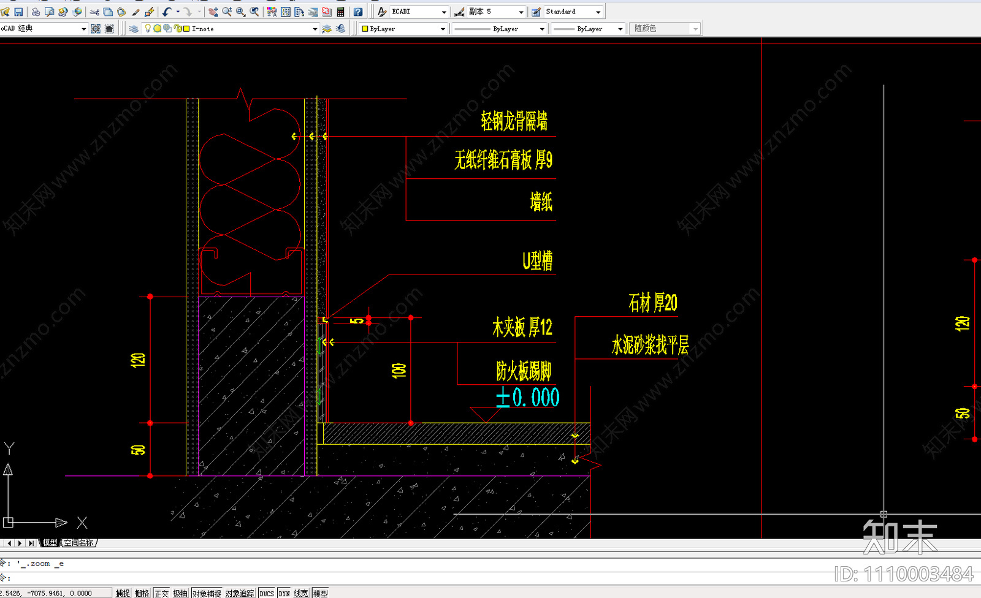The width and height of the screenshot is (981, 598).
Task: Click the Cut scissors icon
Action: 94,12
